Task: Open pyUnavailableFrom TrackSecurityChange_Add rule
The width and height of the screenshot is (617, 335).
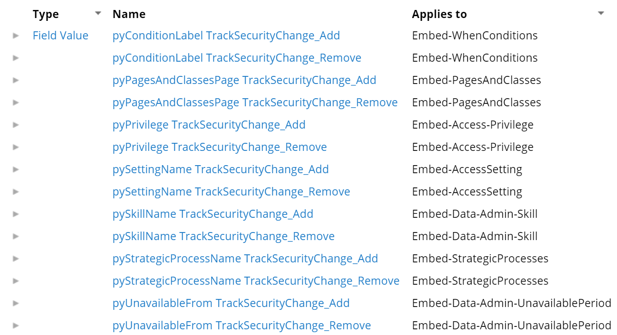Action: [231, 303]
